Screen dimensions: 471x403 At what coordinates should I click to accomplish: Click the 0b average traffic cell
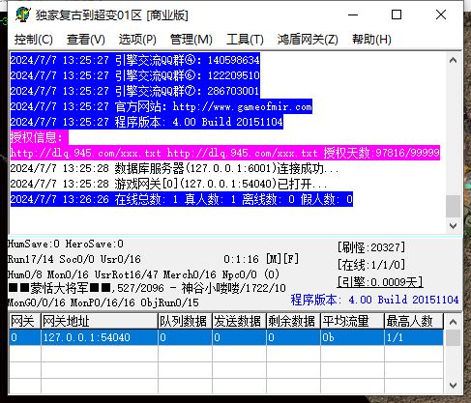352,337
